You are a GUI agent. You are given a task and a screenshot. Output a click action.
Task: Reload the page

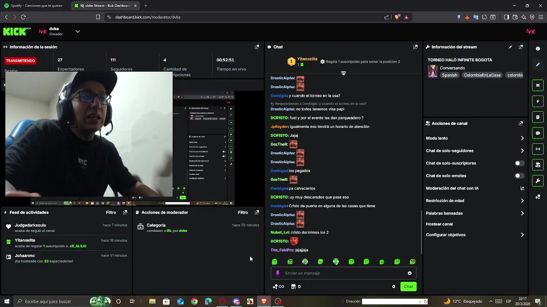23,17
